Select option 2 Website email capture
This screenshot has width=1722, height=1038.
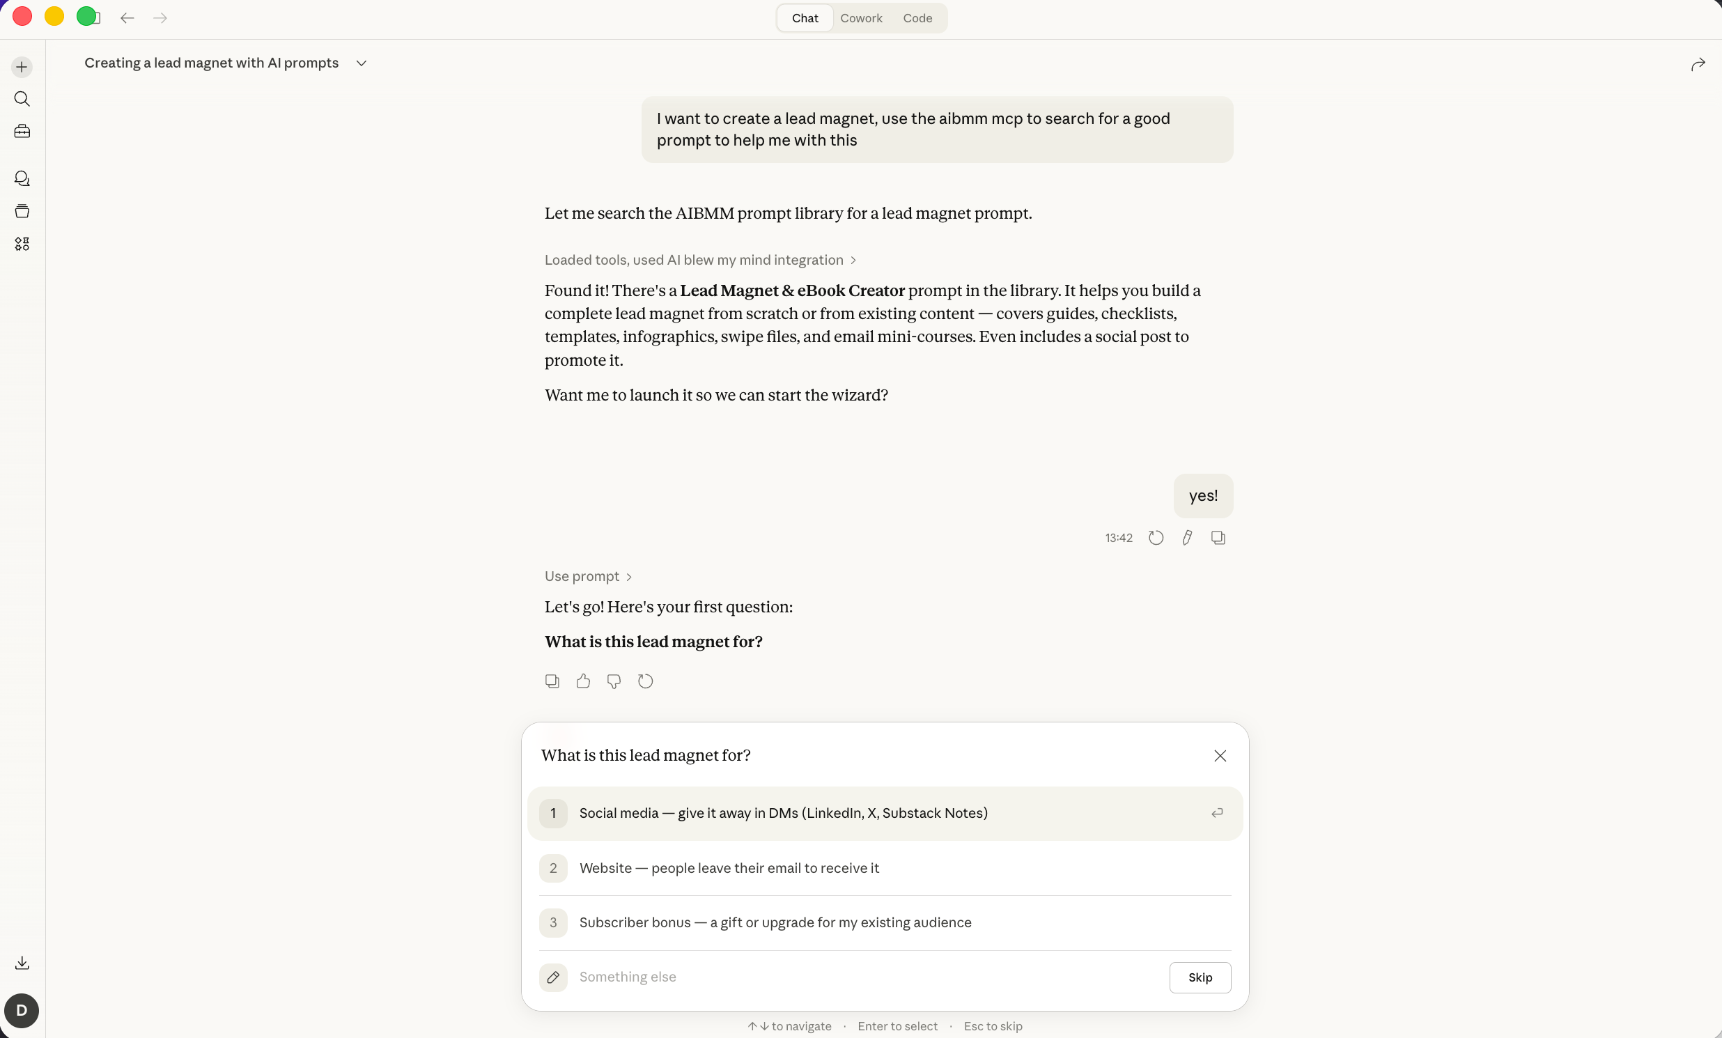pyautogui.click(x=885, y=868)
